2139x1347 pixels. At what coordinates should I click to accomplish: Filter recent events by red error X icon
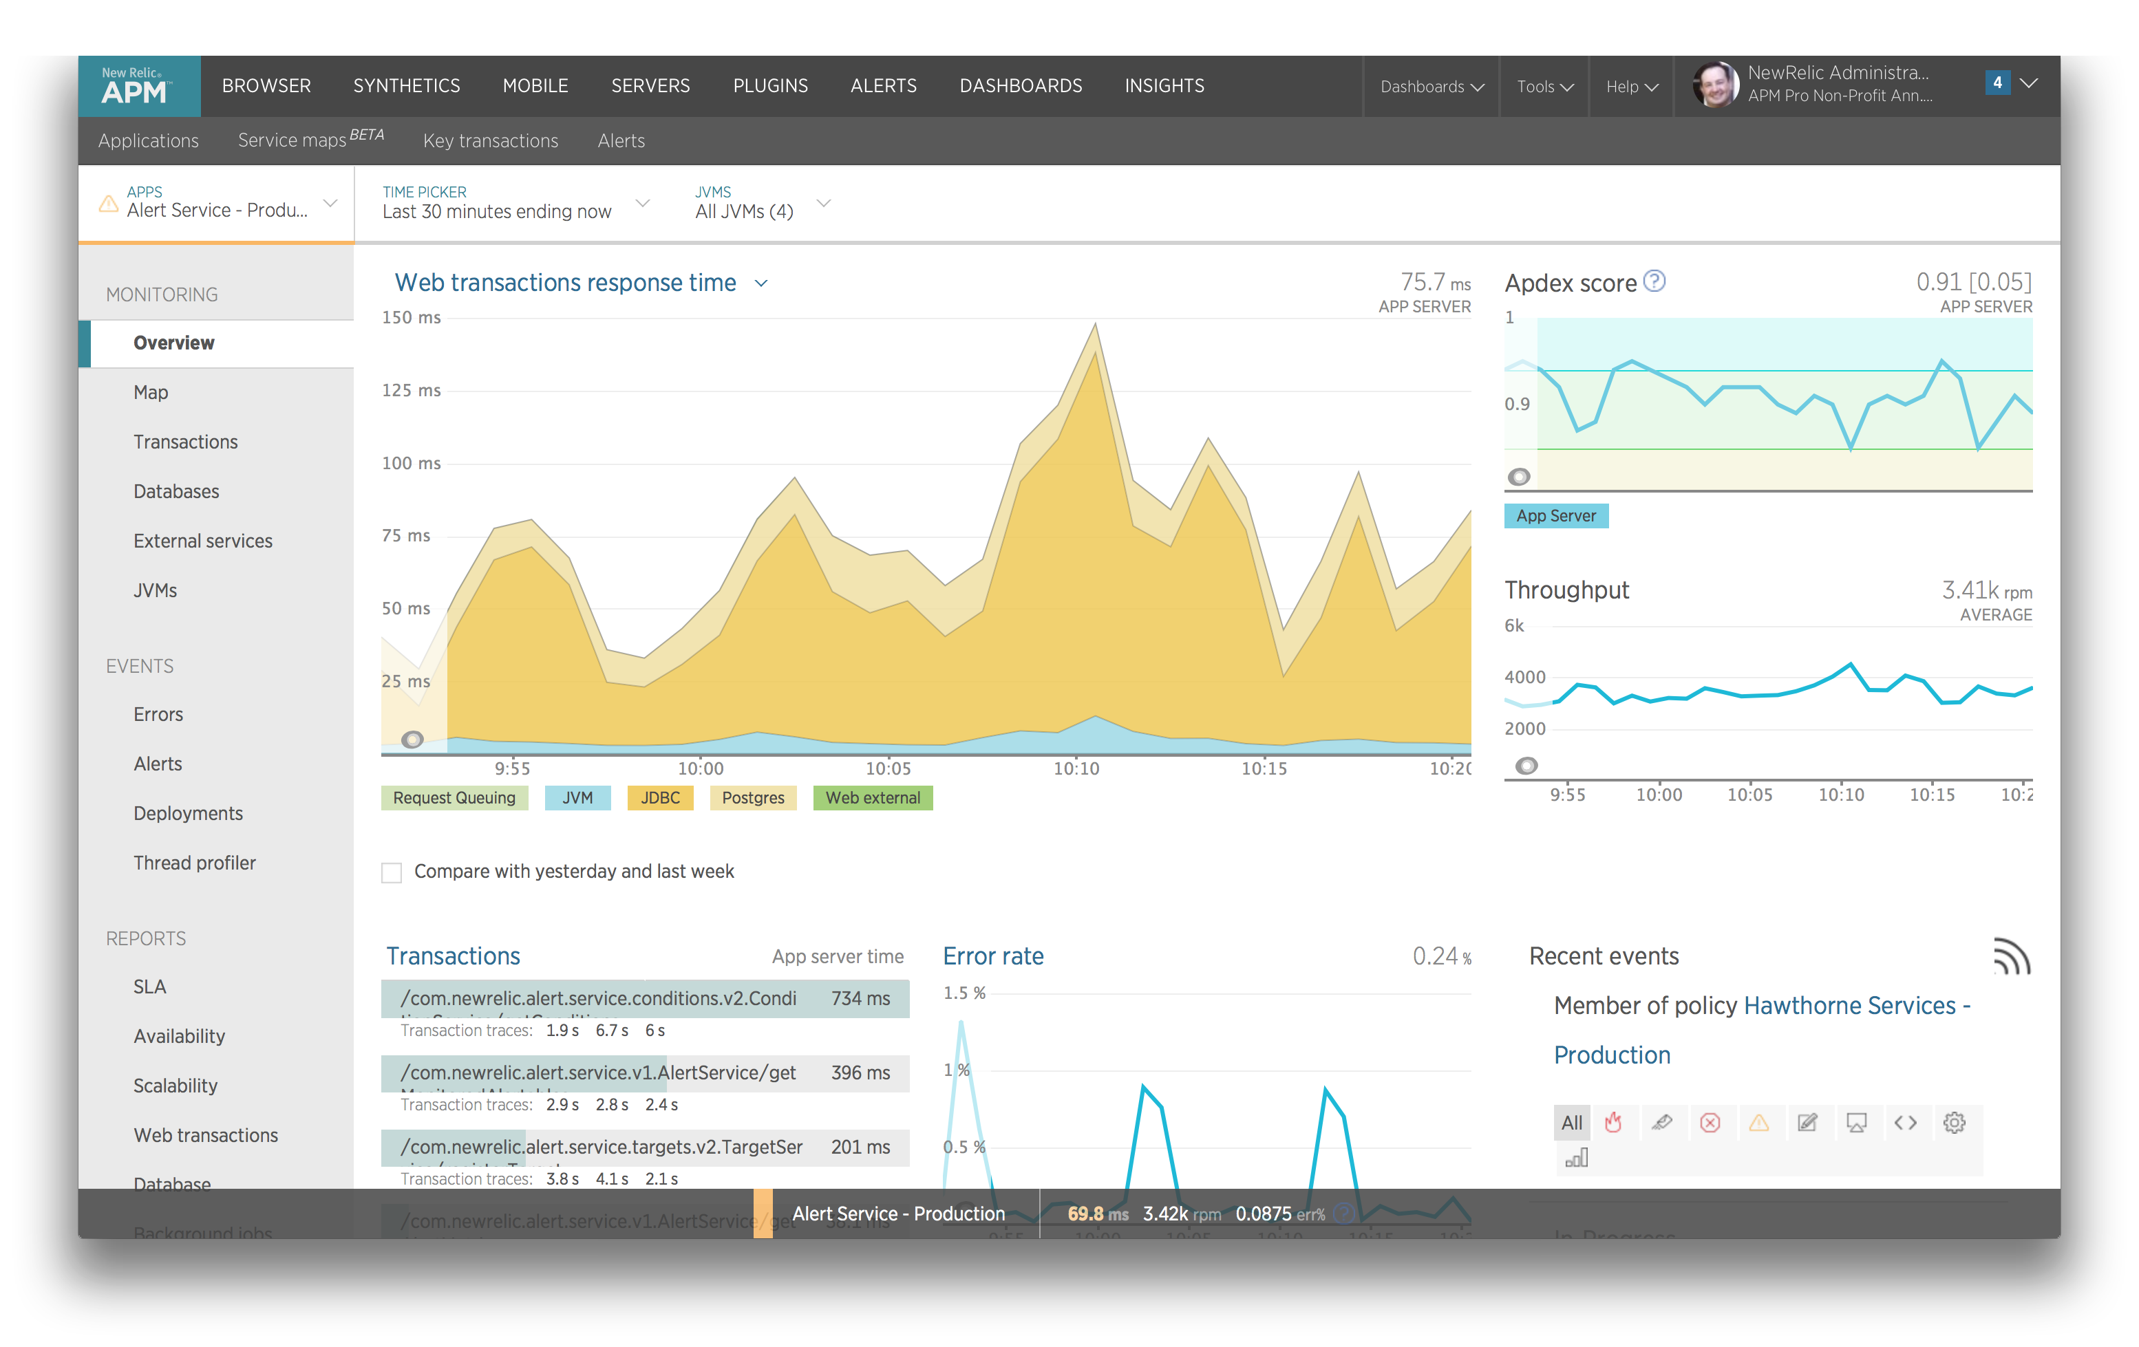(x=1710, y=1122)
